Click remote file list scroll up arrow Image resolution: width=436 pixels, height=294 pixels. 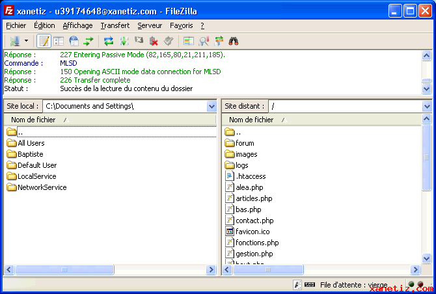pos(426,119)
